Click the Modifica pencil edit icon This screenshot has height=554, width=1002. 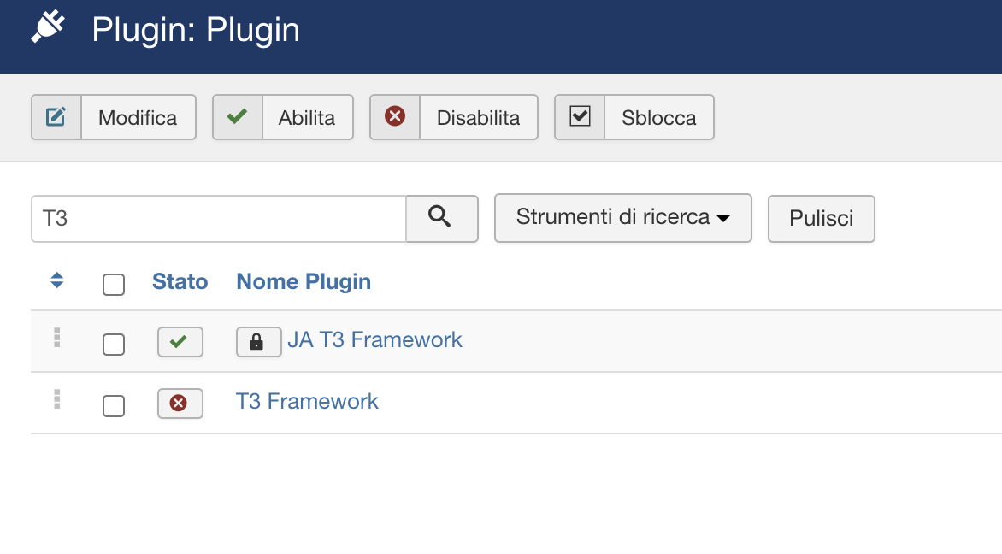coord(56,117)
